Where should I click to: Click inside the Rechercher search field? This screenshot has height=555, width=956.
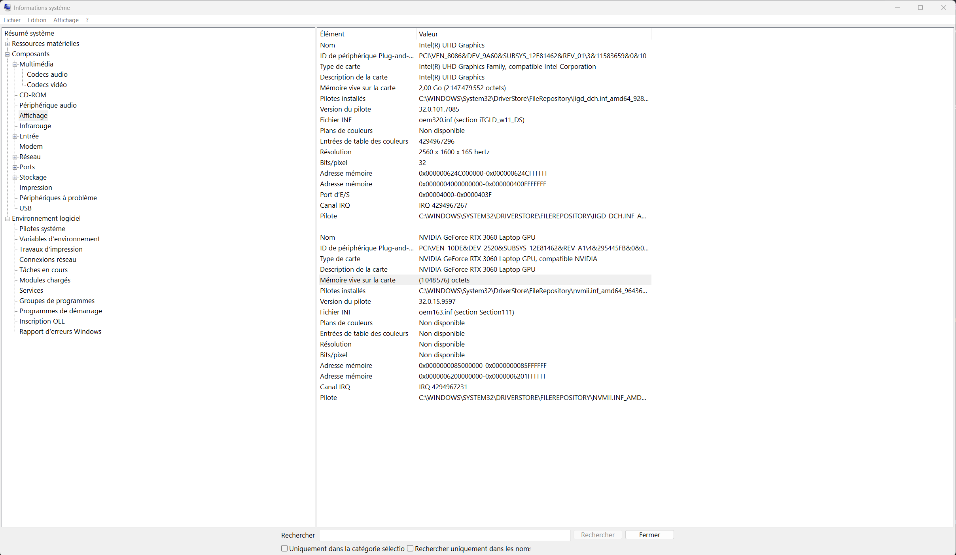(x=445, y=535)
